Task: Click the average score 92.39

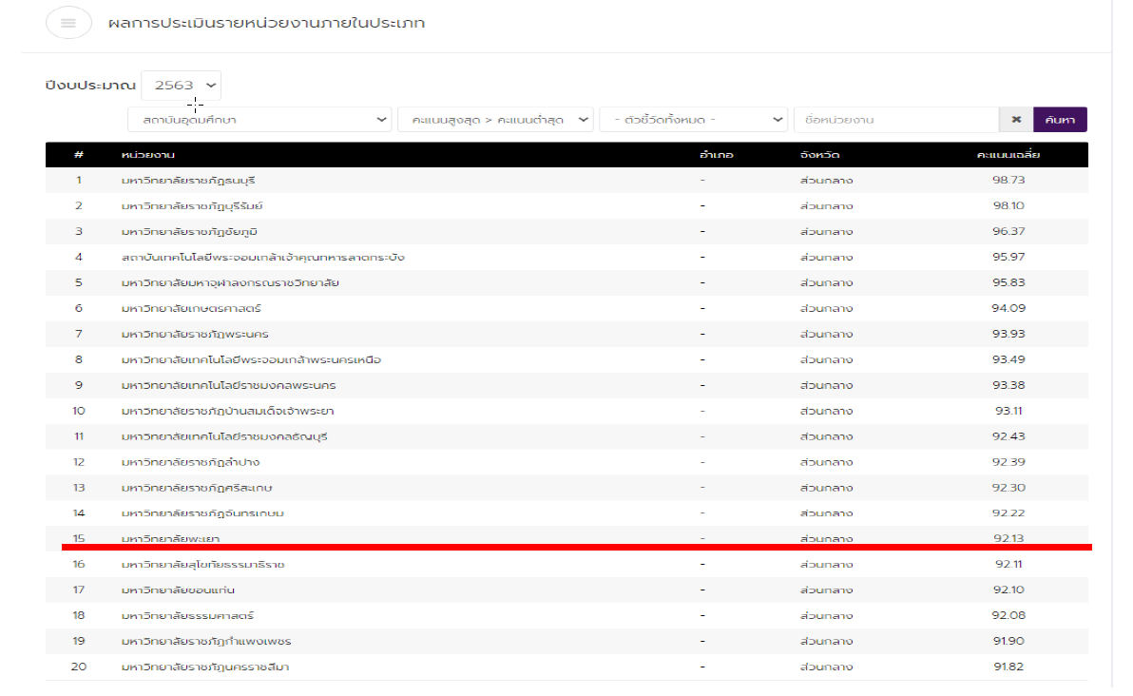Action: click(1008, 462)
